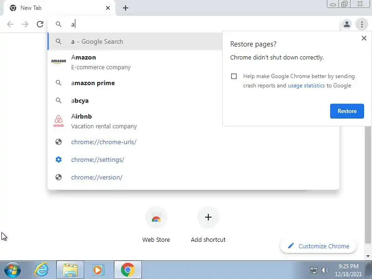Viewport: 372px width, 279px height.
Task: Open chrome://settings/ suggestion
Action: [x=193, y=159]
